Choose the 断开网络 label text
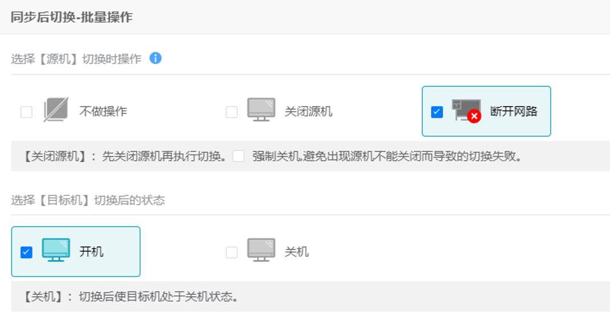This screenshot has width=610, height=325. tap(514, 112)
